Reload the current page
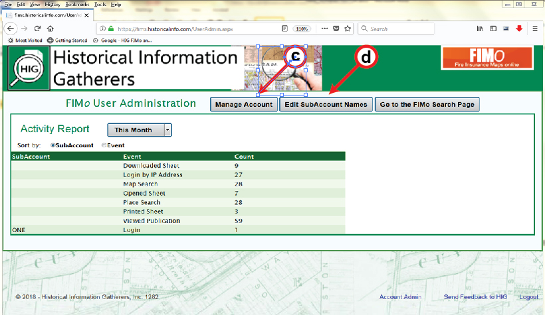 coord(37,29)
